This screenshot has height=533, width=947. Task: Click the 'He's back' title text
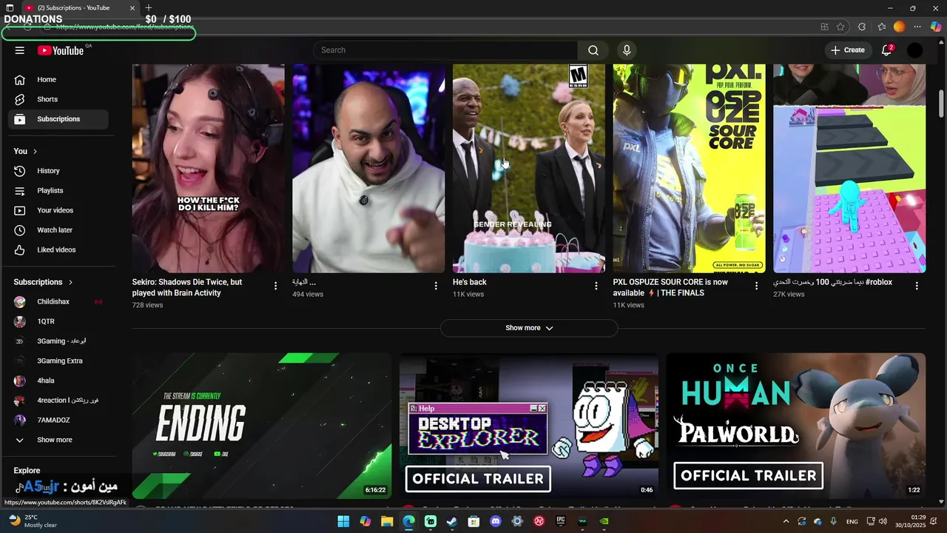(x=470, y=282)
